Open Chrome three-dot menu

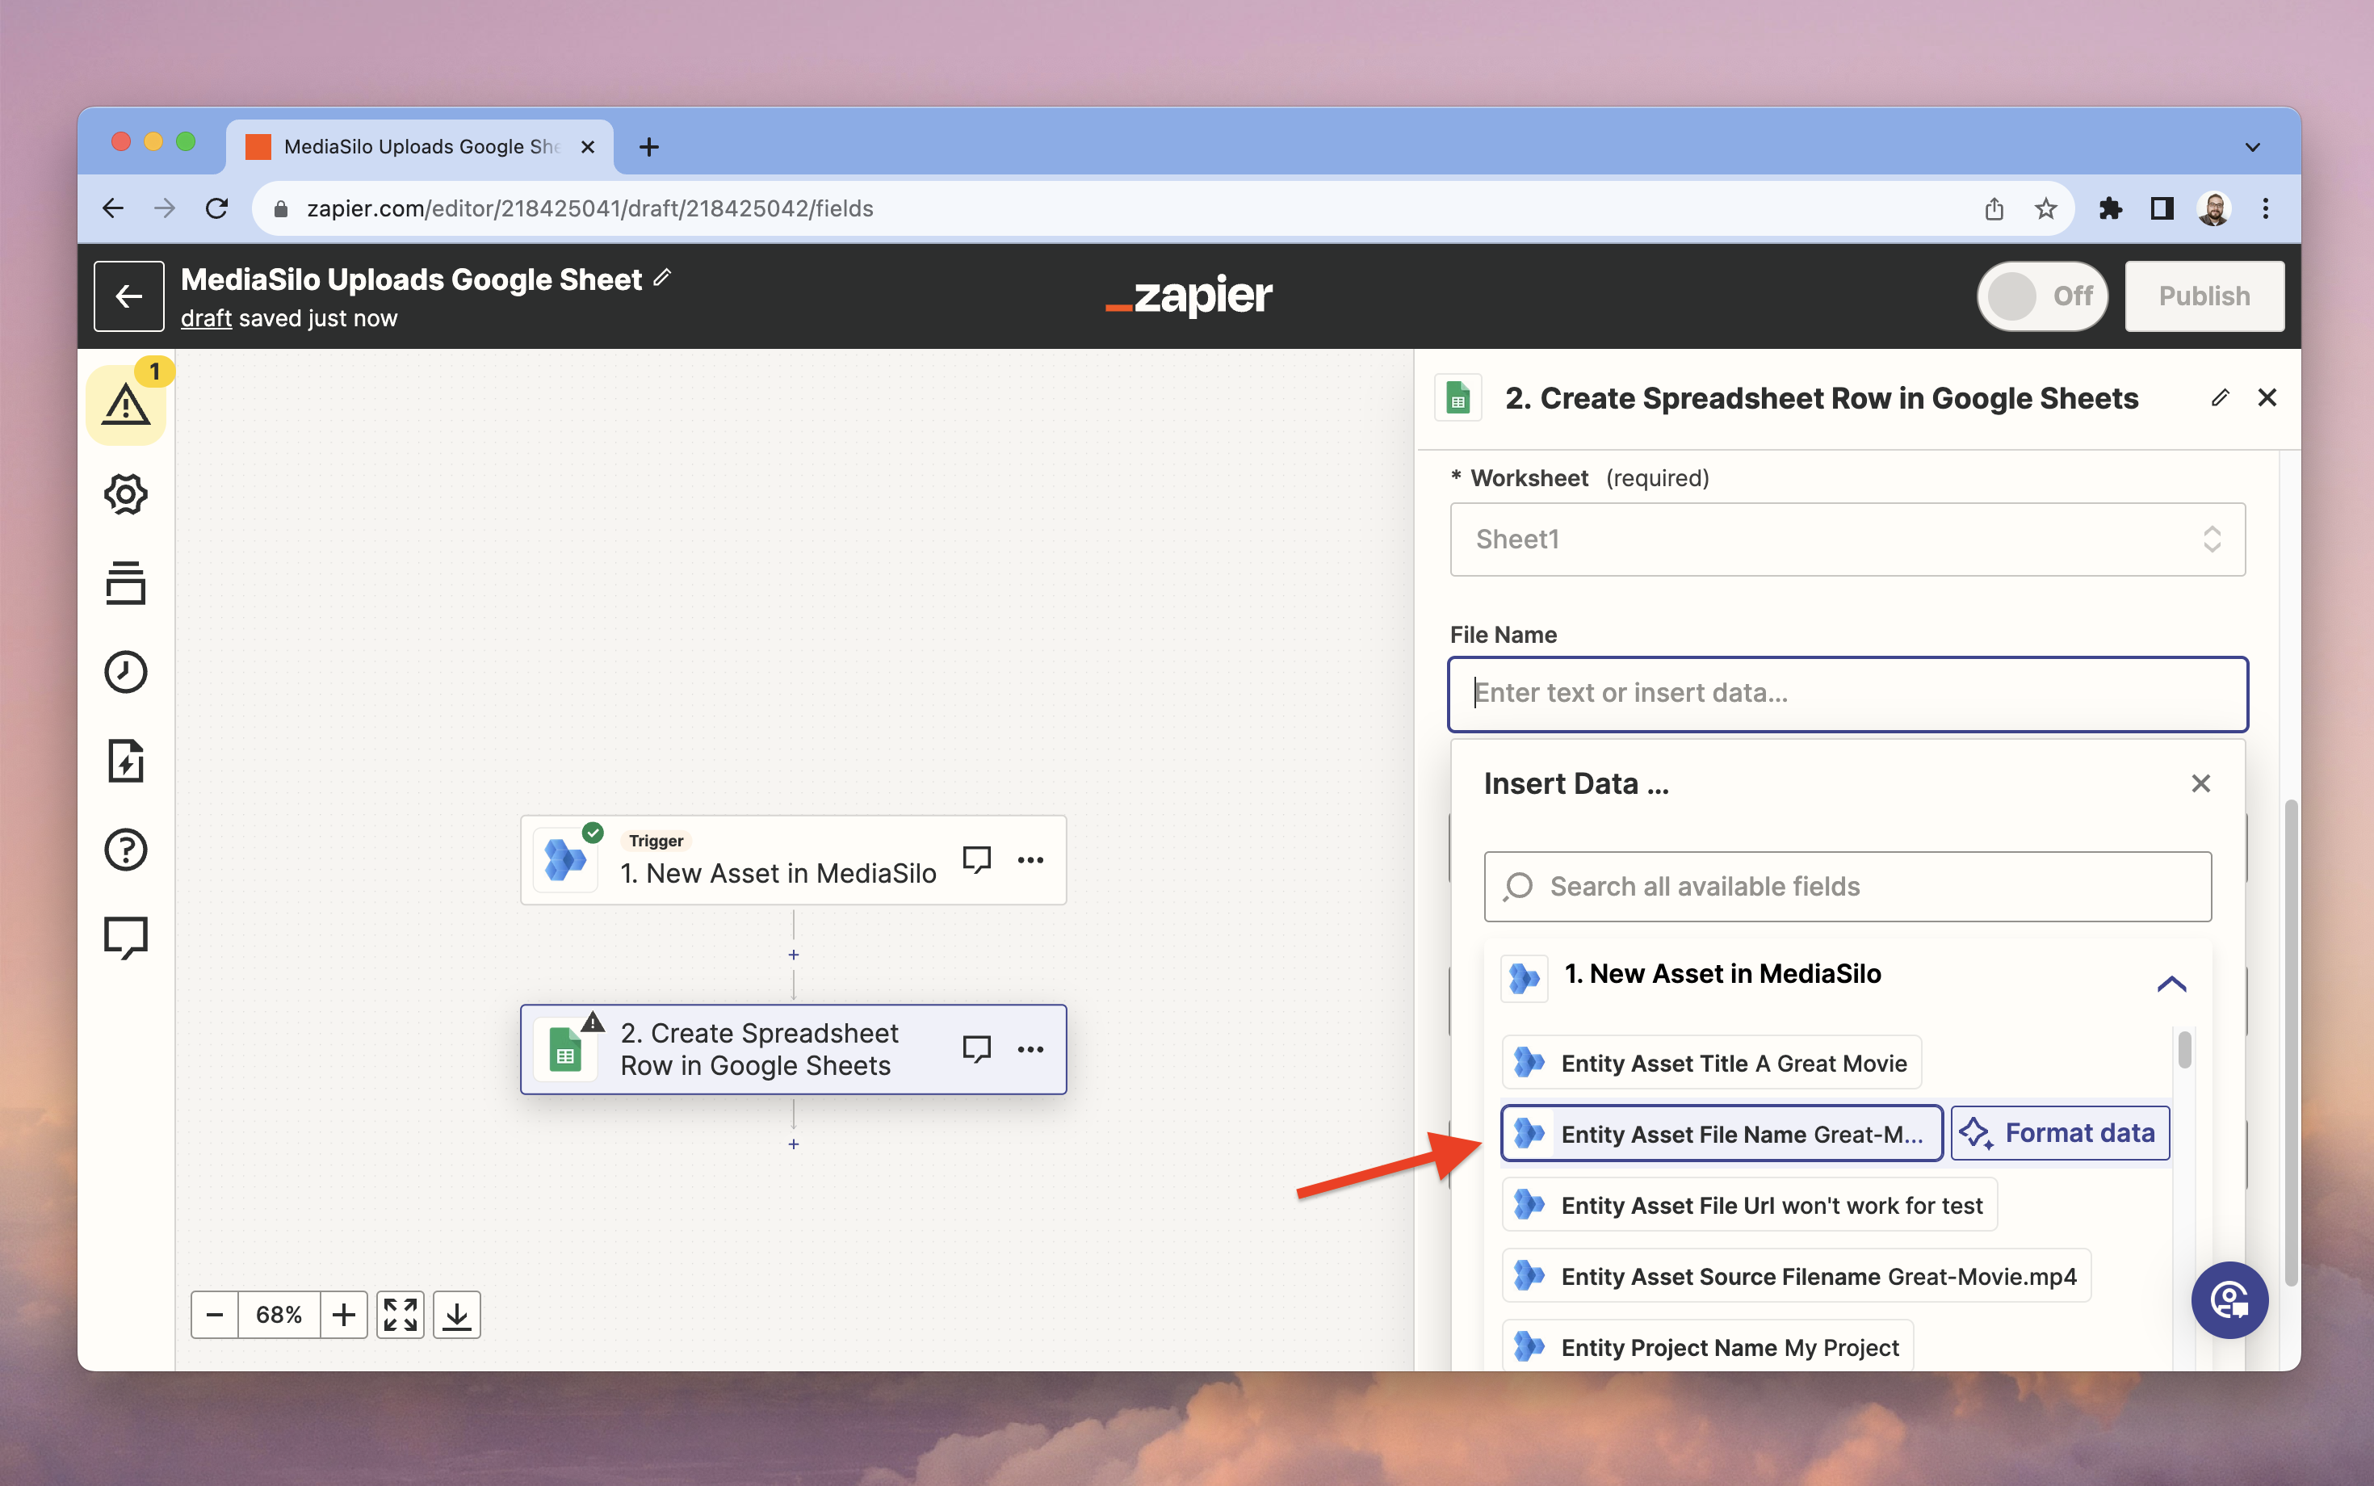(x=2265, y=208)
